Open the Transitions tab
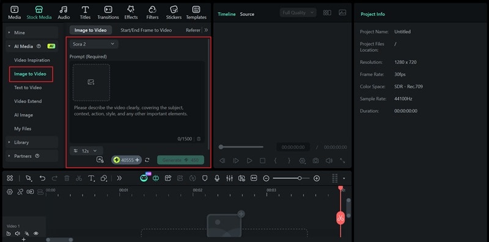This screenshot has width=489, height=242. (108, 13)
